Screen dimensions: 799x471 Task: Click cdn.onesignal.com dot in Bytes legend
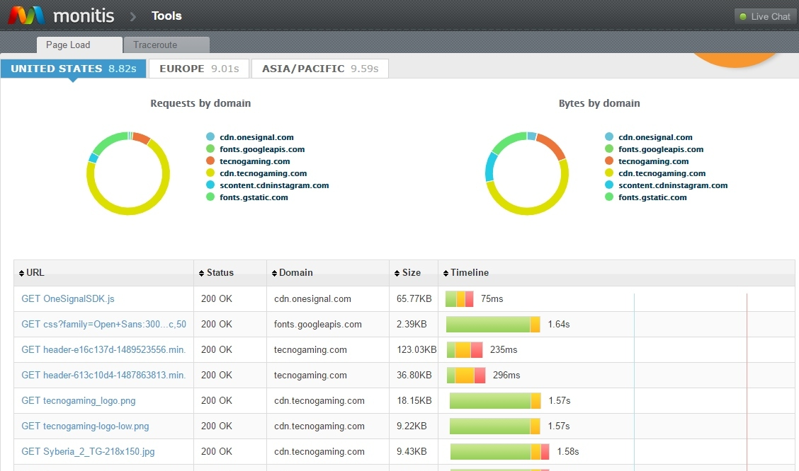[x=609, y=136]
